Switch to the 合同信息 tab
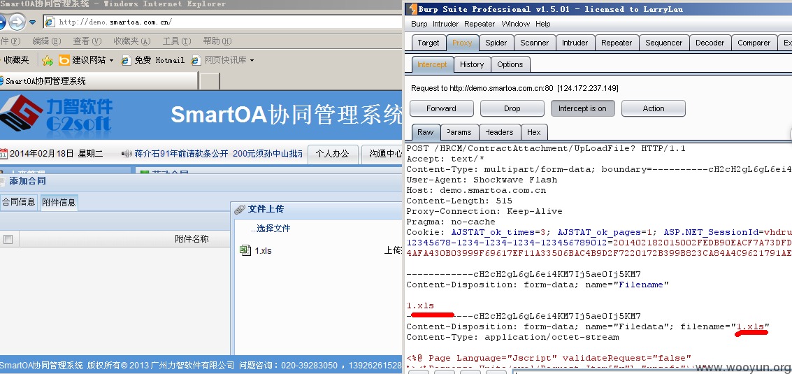Viewport: 792px width, 374px height. click(x=19, y=202)
